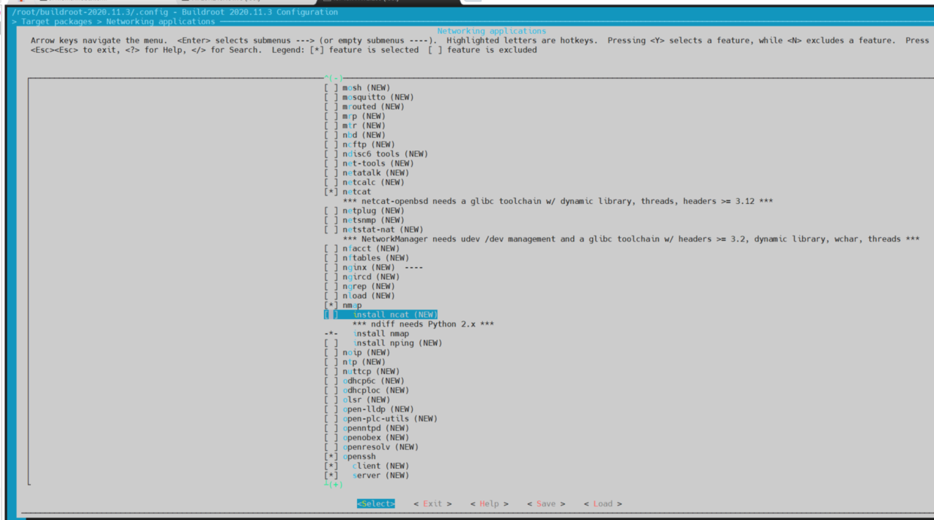Open the nginx (NEW) submenu entry
934x520 pixels.
[374, 267]
